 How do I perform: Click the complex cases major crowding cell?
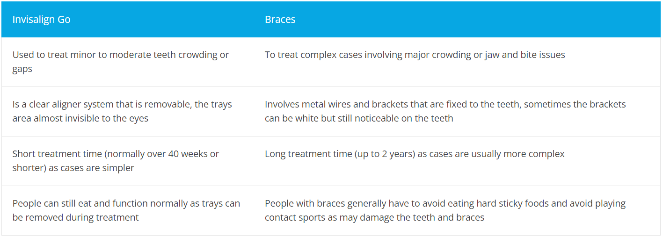pyautogui.click(x=415, y=55)
